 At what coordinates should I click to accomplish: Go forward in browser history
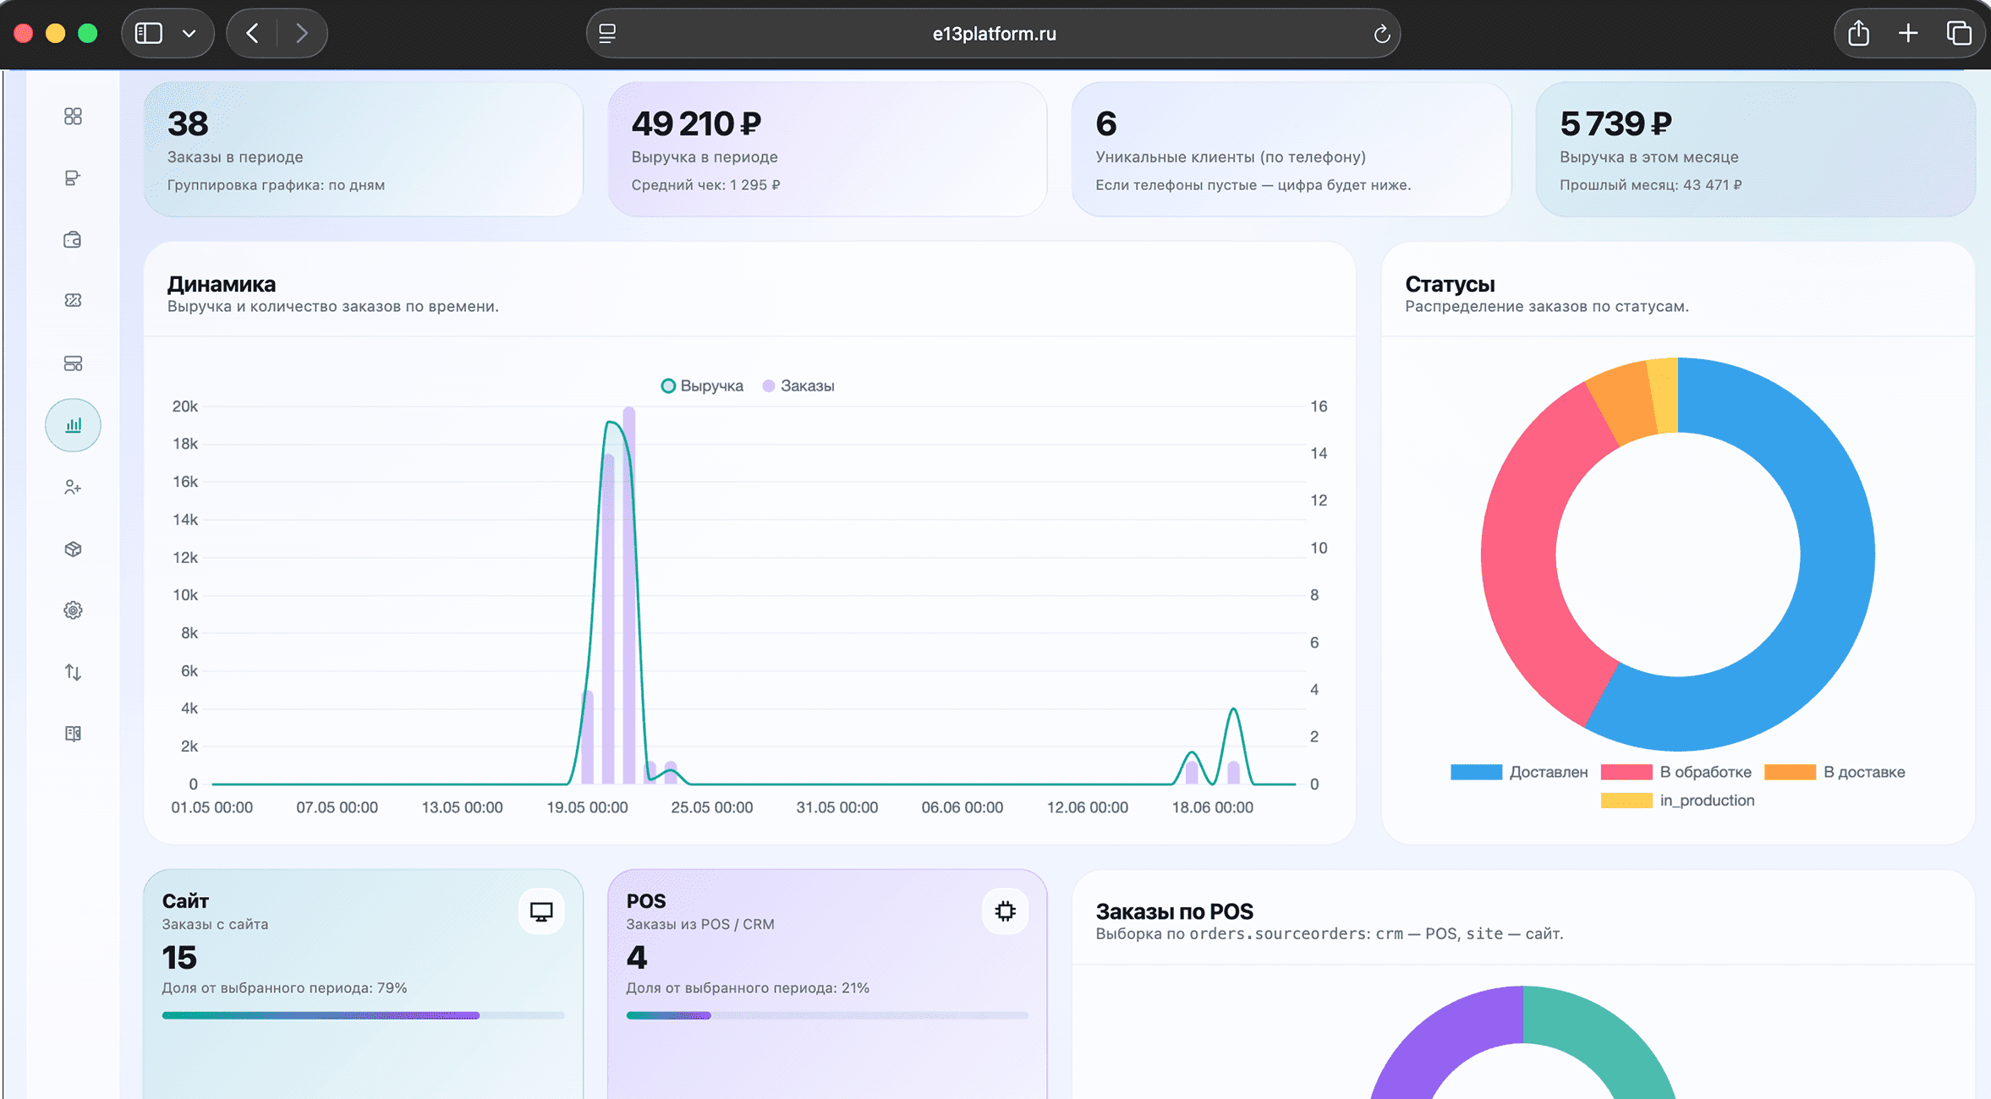point(301,34)
